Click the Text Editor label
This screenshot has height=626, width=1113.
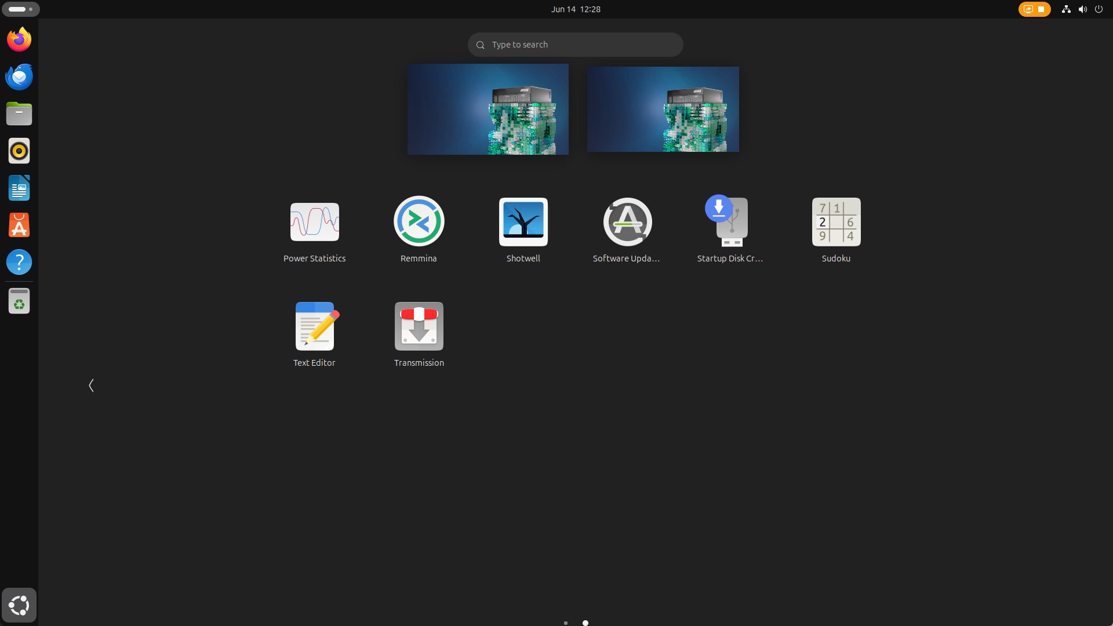pyautogui.click(x=314, y=363)
